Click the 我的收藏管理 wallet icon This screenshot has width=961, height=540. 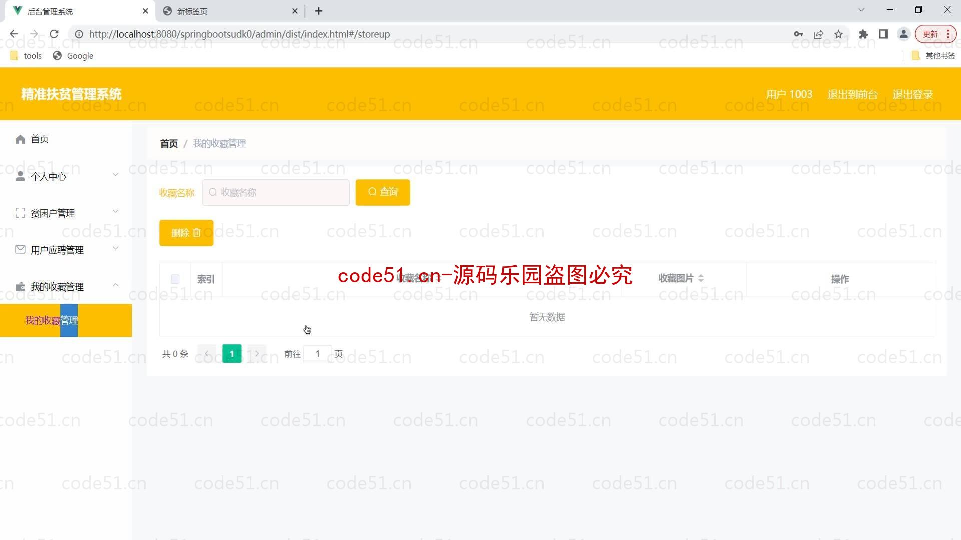coord(20,287)
